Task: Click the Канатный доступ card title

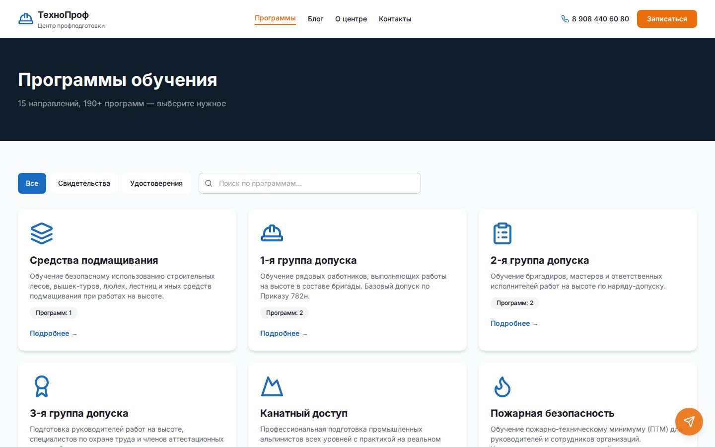Action: pos(304,413)
